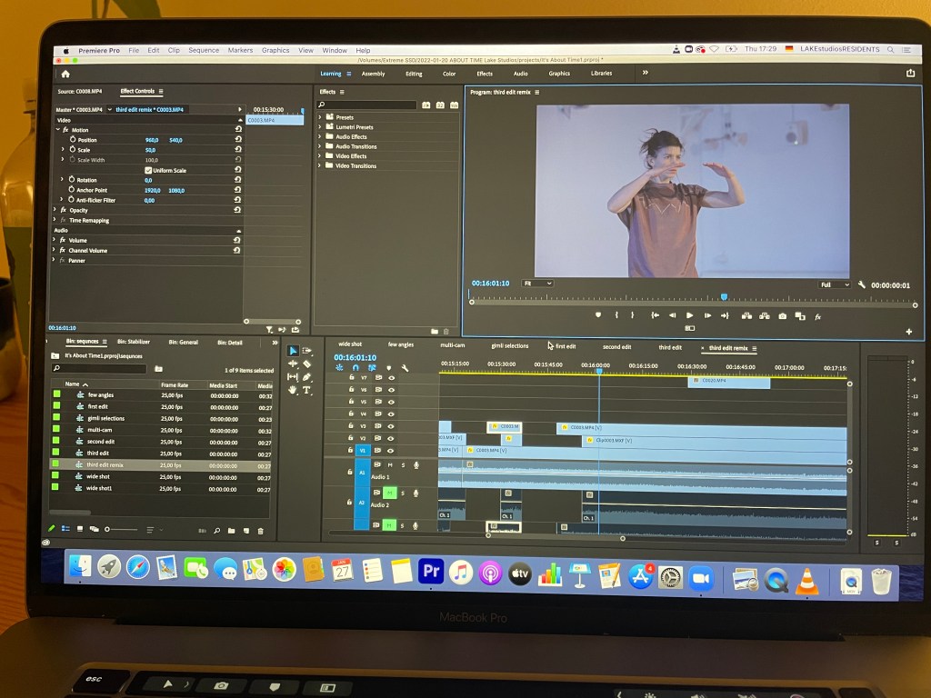Select the Razor tool in the tools panel
This screenshot has width=931, height=698.
(307, 364)
